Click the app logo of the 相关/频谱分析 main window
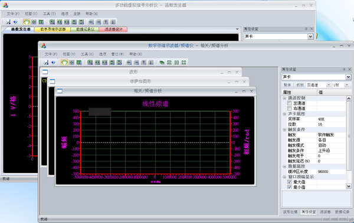 pyautogui.click(x=44, y=45)
